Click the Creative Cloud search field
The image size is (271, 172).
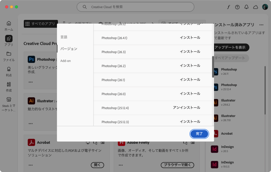[135, 7]
